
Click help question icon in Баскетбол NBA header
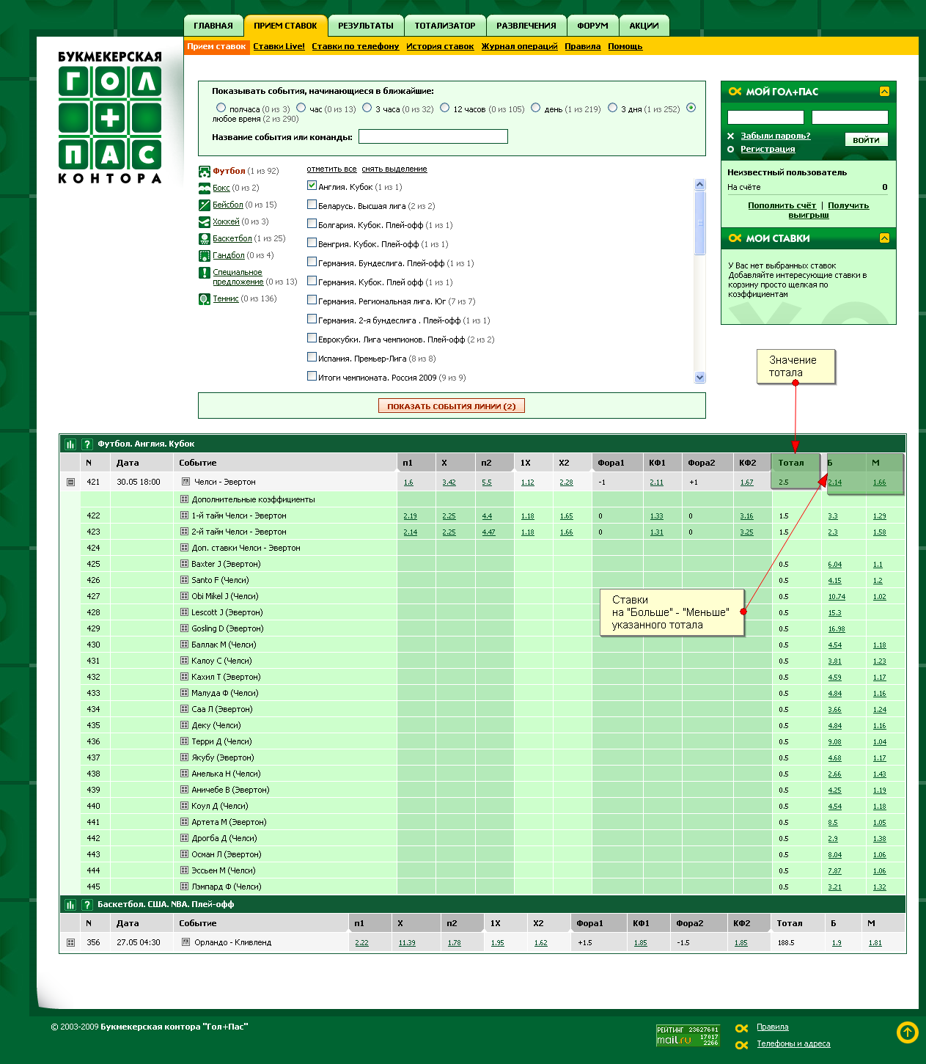tap(87, 905)
